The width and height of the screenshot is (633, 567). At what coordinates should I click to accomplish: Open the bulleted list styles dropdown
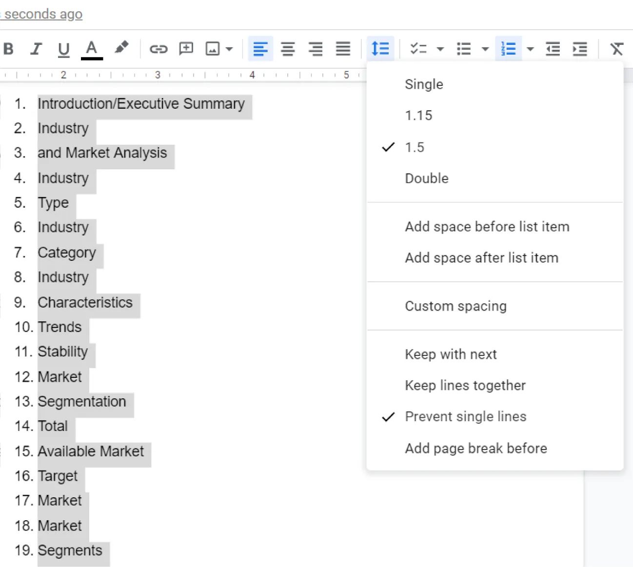485,49
